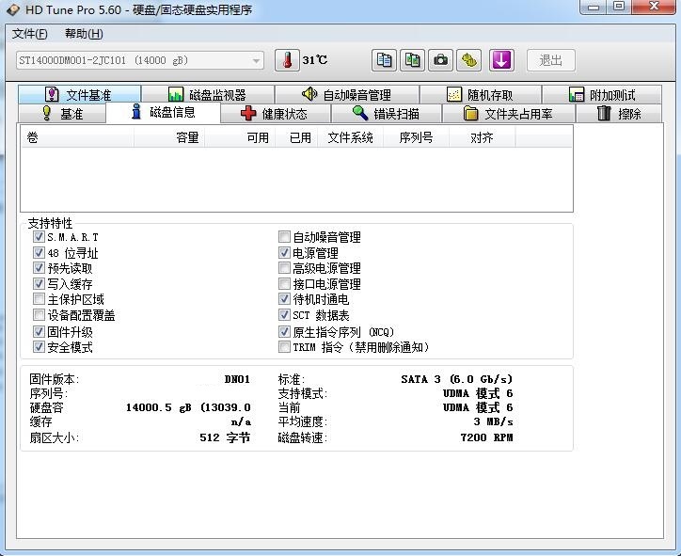Open the 帮助(H) menu
The image size is (681, 556).
(x=84, y=34)
